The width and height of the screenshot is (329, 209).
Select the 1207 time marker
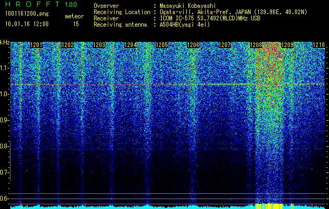225,45
